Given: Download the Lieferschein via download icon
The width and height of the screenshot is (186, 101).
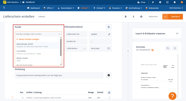Looking at the screenshot, I should 134,17.
